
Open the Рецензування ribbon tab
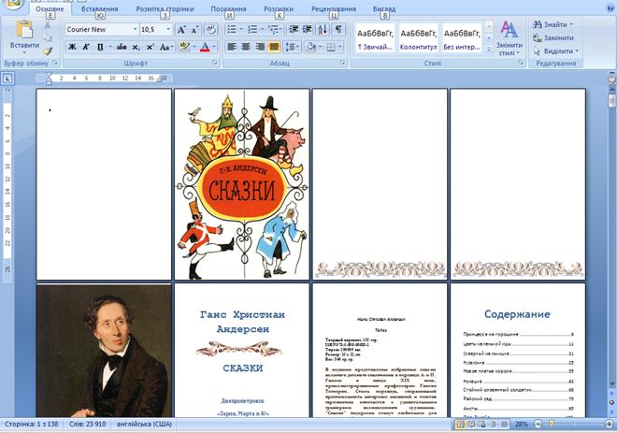coord(334,8)
